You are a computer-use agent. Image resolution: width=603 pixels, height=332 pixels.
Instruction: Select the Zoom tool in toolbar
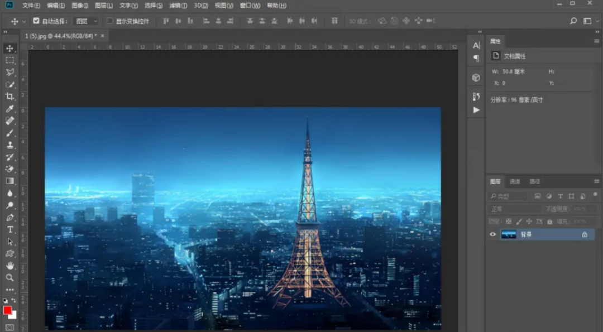coord(10,277)
